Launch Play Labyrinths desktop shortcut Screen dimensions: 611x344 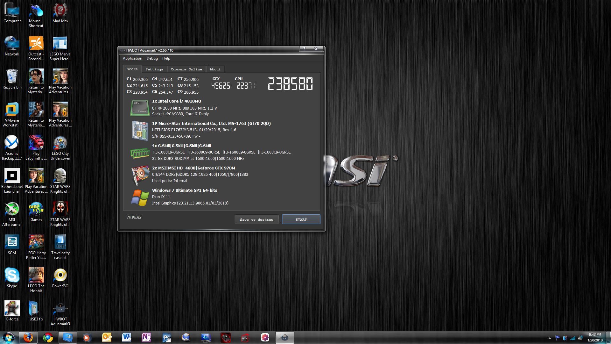(36, 148)
